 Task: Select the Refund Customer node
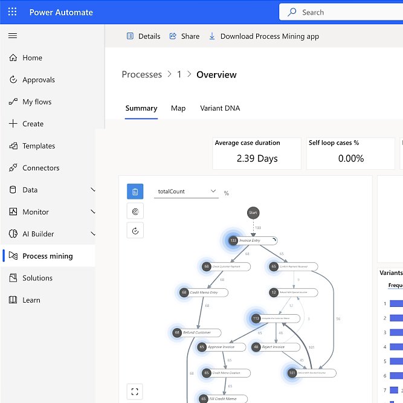click(x=196, y=332)
